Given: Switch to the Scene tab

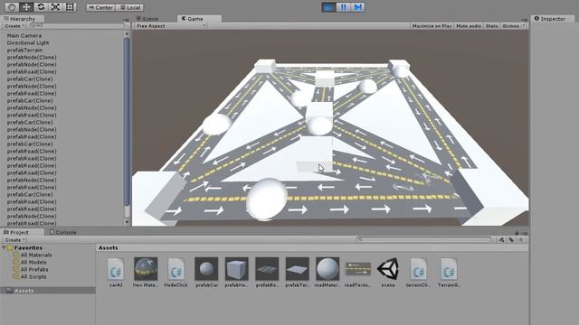Looking at the screenshot, I should click(x=147, y=18).
